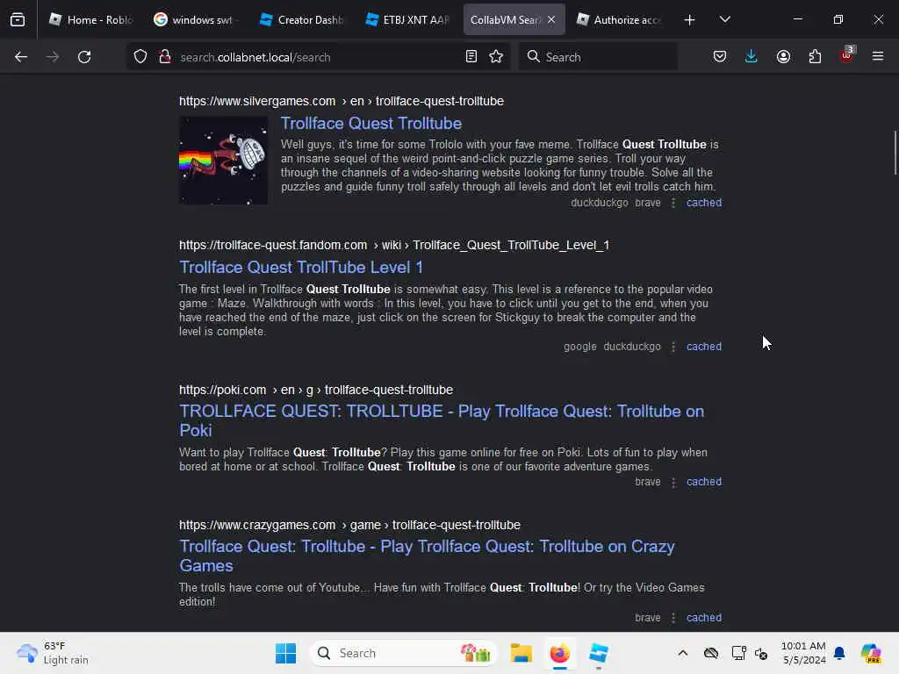
Task: Open Trollface Quest TrollTube Level 1
Action: point(301,267)
